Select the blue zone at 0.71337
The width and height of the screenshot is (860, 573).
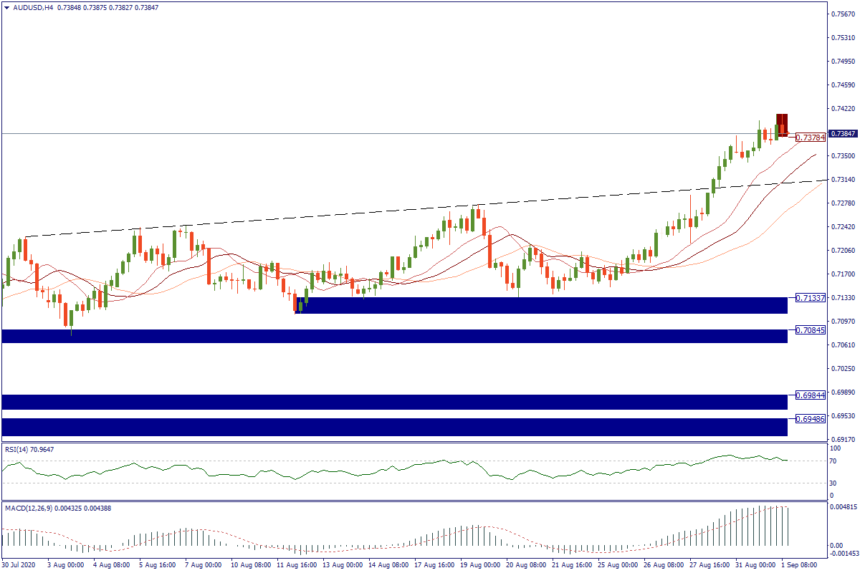tap(541, 305)
